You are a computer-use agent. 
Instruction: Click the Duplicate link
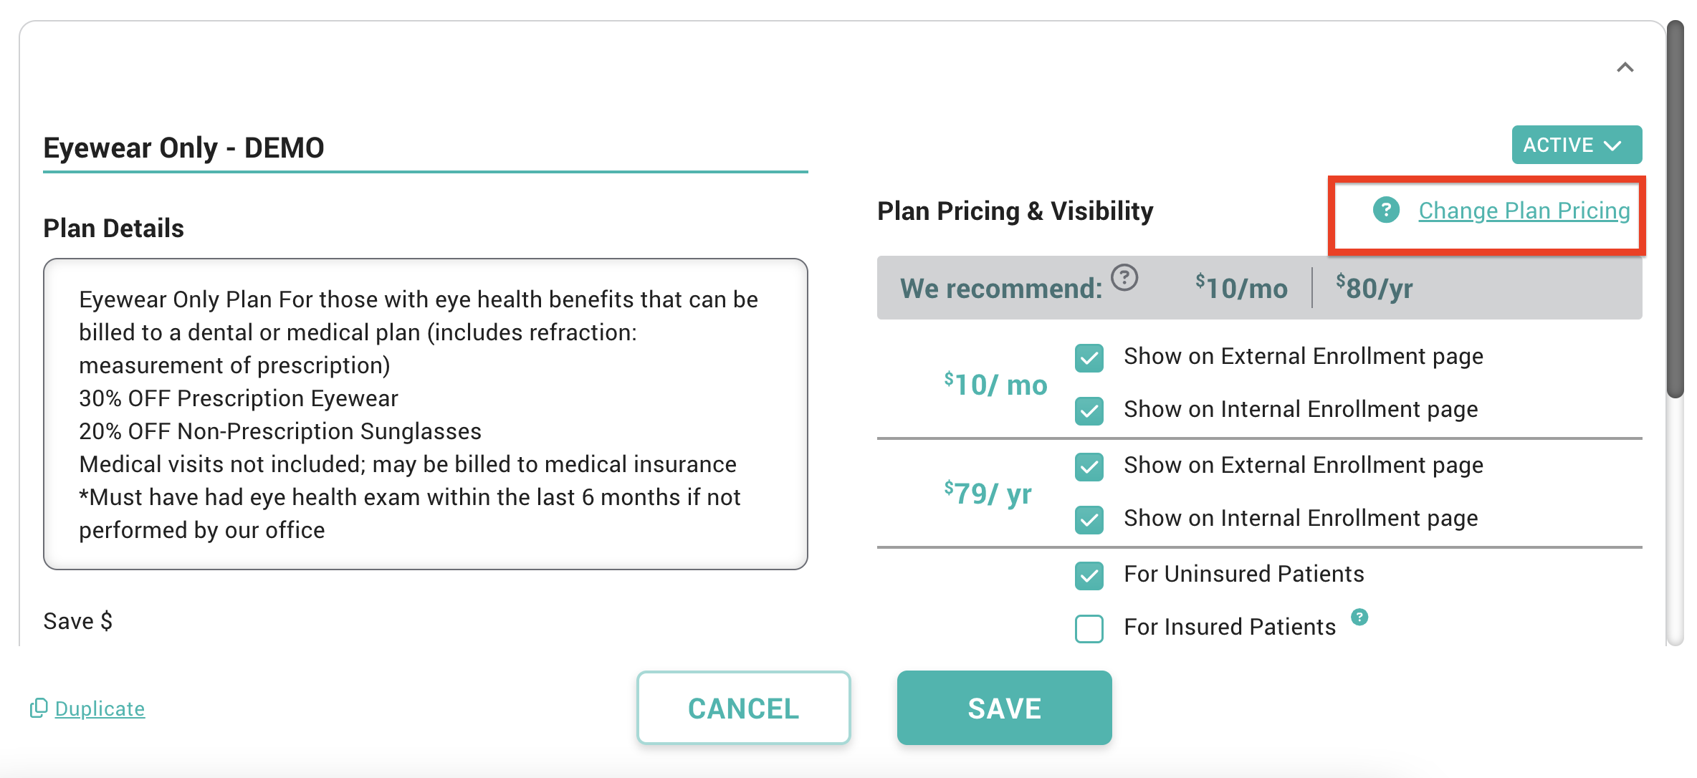(100, 709)
